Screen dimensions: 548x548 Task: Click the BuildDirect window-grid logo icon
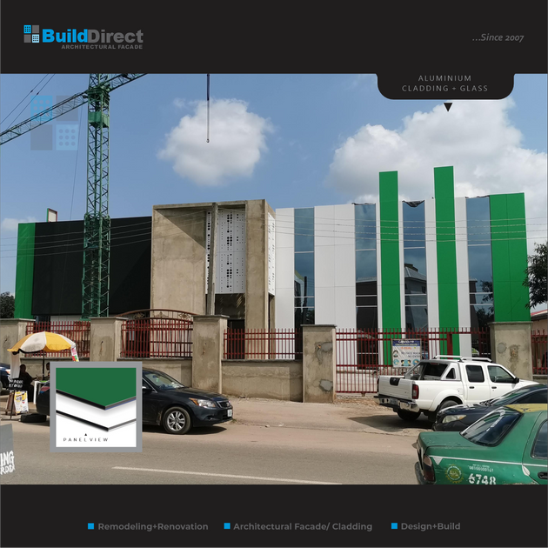[31, 34]
